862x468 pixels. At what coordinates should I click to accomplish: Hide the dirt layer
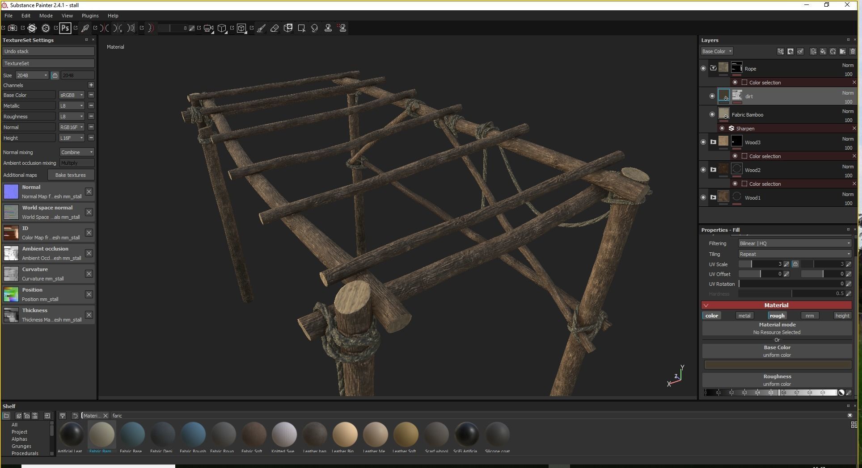coord(712,96)
